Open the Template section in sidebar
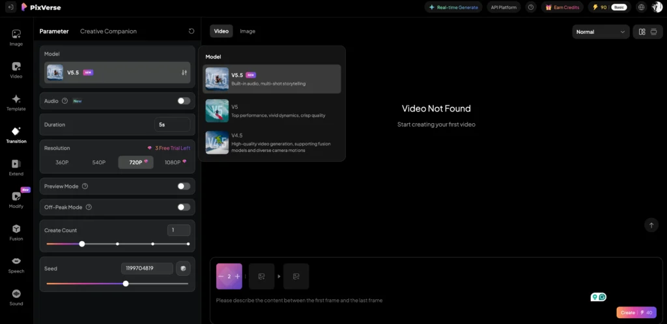 16,102
